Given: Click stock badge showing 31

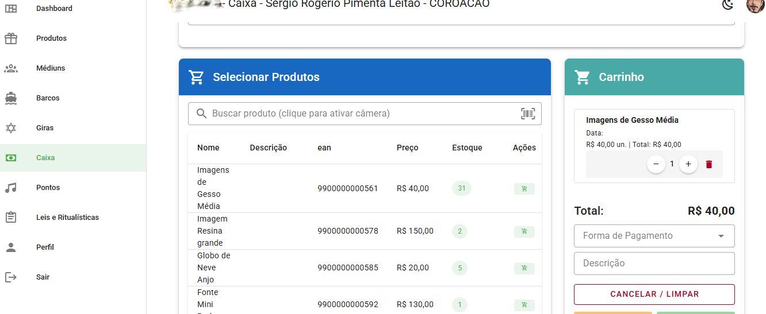Looking at the screenshot, I should tap(462, 188).
